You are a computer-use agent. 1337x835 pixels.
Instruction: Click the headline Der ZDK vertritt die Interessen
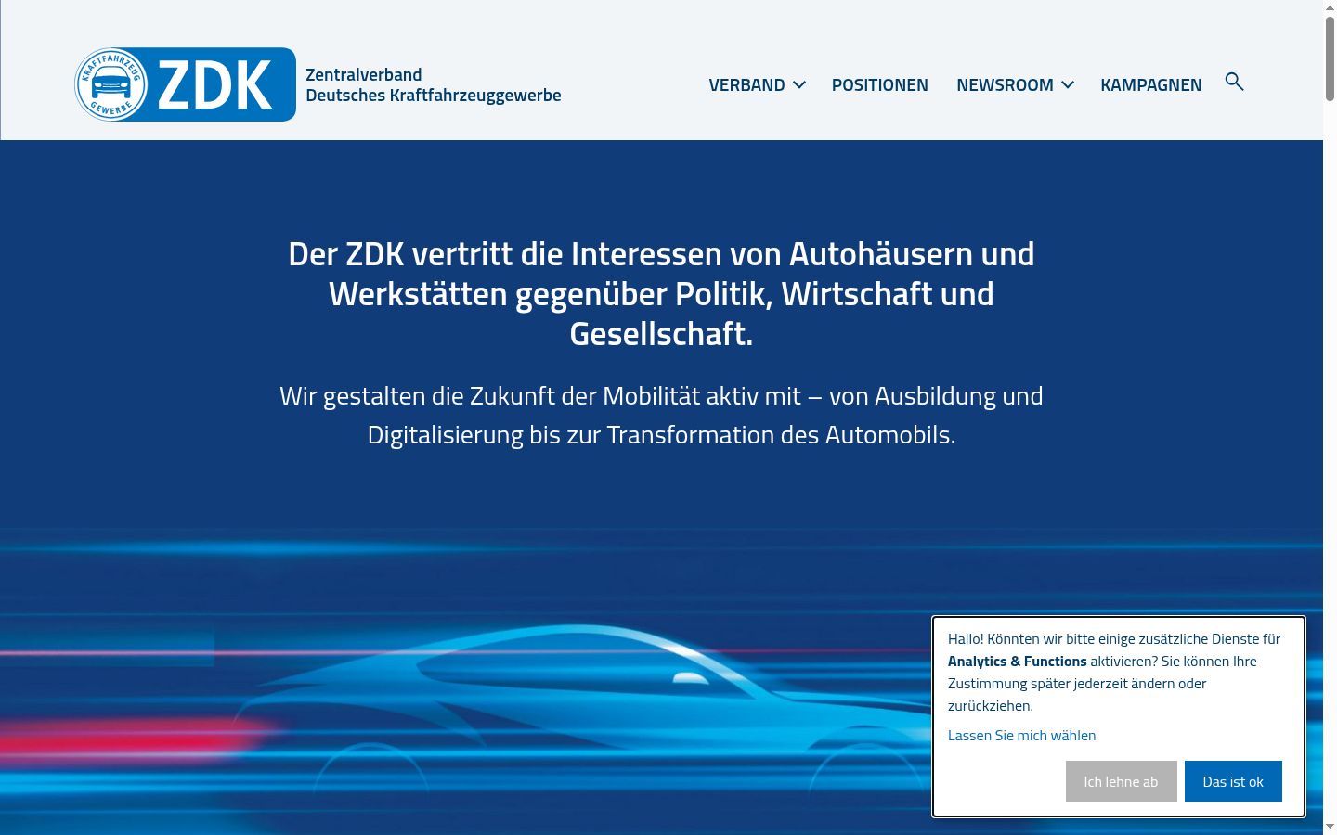661,293
